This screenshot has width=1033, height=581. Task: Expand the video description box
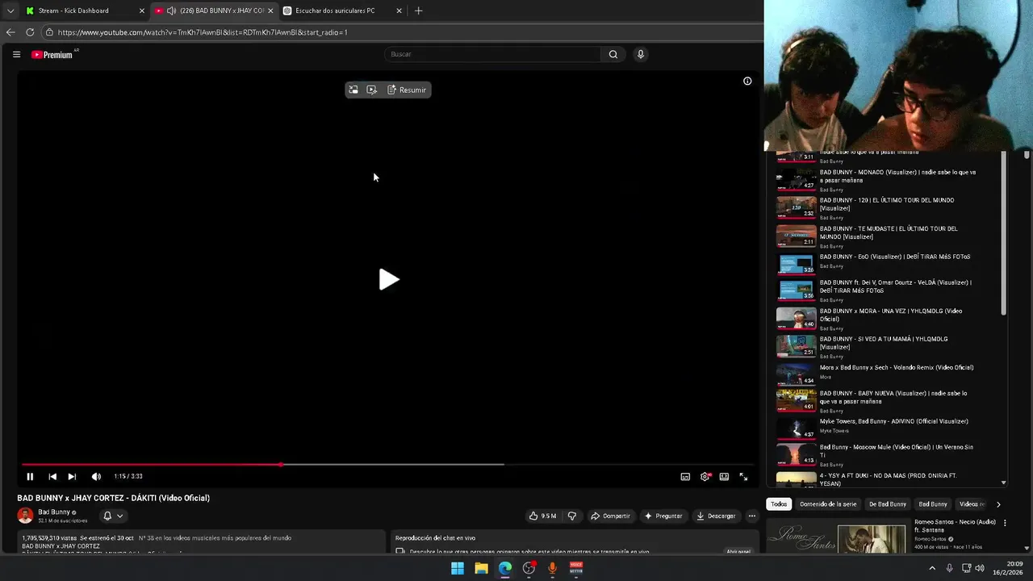coord(200,542)
